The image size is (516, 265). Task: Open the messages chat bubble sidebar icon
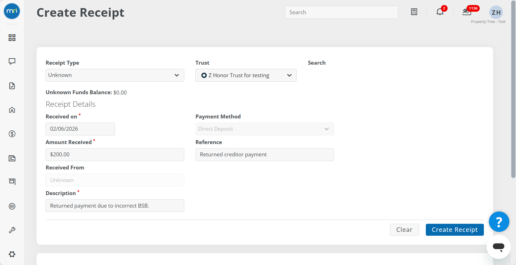12,61
